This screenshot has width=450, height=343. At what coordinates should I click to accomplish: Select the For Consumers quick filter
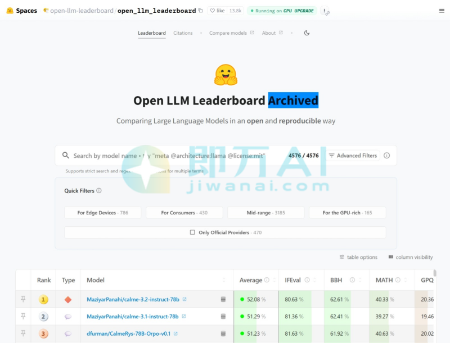click(x=184, y=212)
